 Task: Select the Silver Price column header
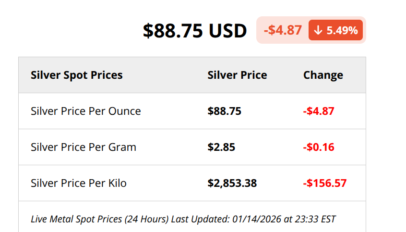tap(237, 75)
